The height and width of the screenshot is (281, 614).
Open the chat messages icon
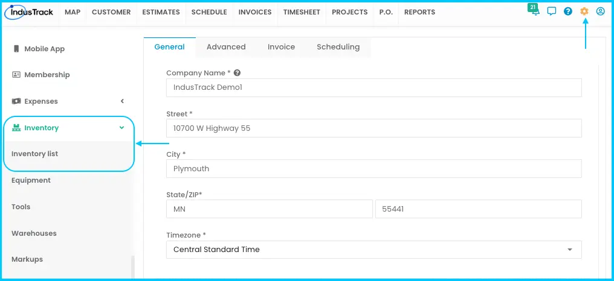(551, 11)
